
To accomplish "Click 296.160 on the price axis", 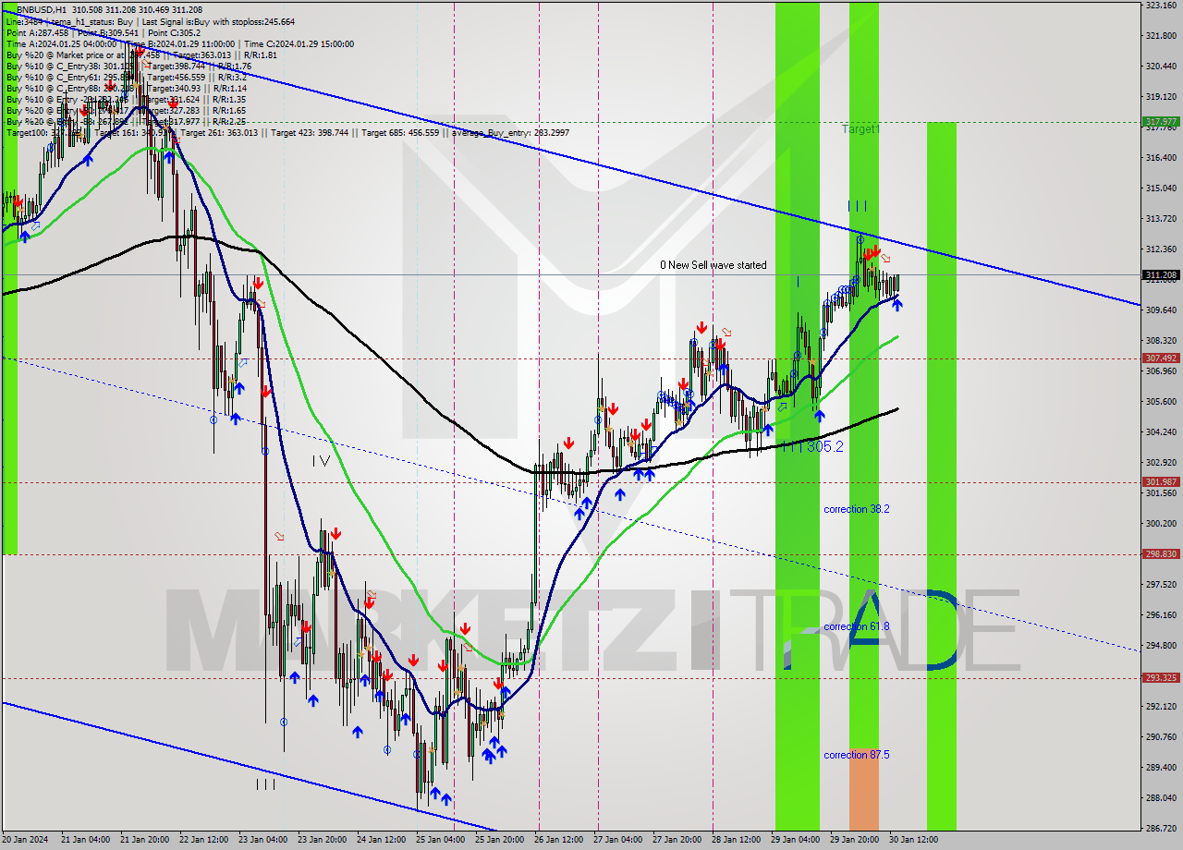I will coord(1161,615).
